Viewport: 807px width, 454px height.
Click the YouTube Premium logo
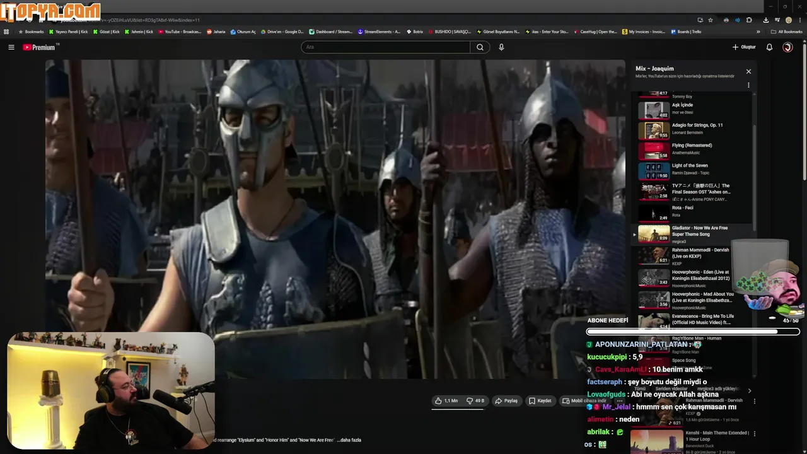(x=40, y=47)
